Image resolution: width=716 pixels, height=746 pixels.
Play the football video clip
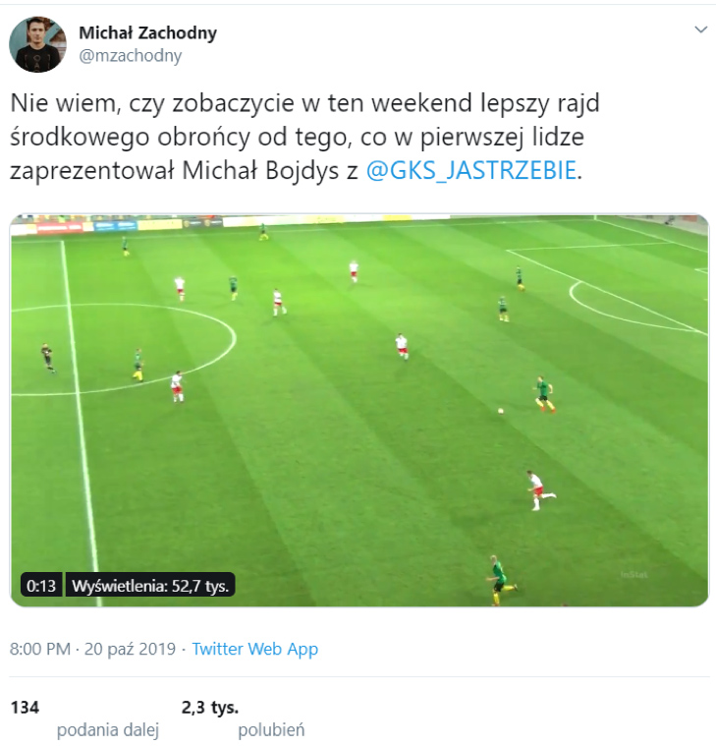(359, 411)
